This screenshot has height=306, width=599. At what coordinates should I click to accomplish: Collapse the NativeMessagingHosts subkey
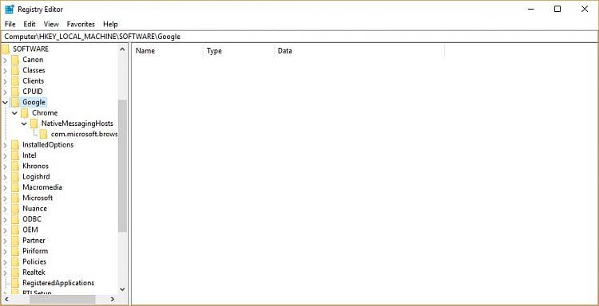click(x=24, y=124)
